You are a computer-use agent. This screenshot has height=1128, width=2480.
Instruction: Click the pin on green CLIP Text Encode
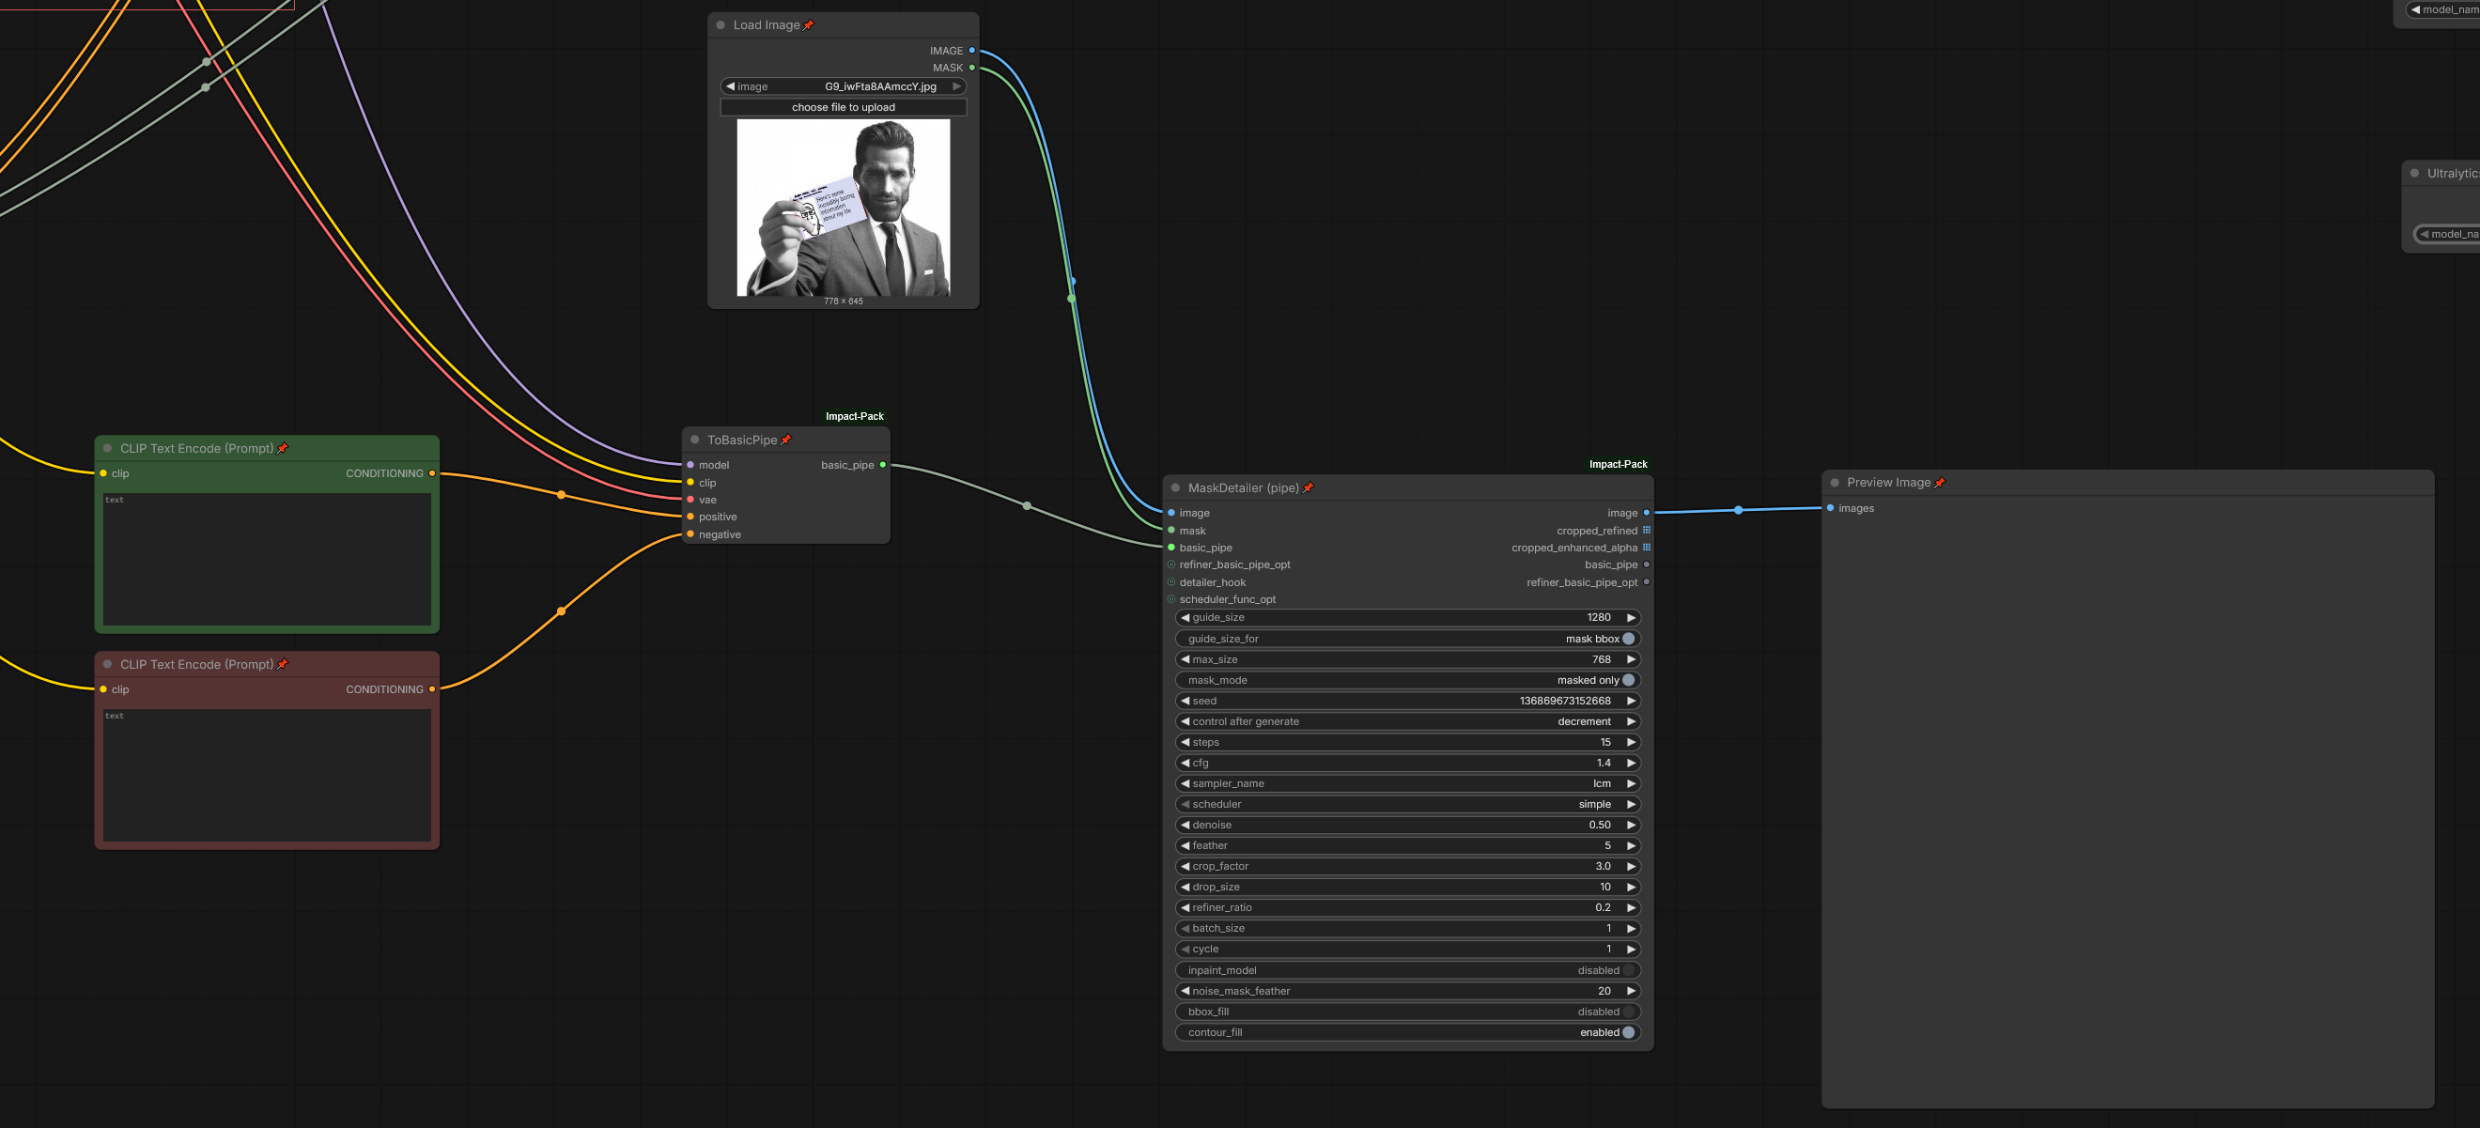(x=282, y=449)
